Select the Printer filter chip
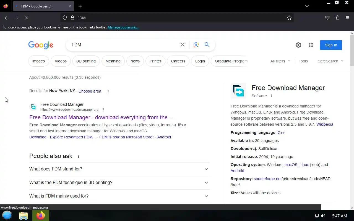 pyautogui.click(x=155, y=61)
